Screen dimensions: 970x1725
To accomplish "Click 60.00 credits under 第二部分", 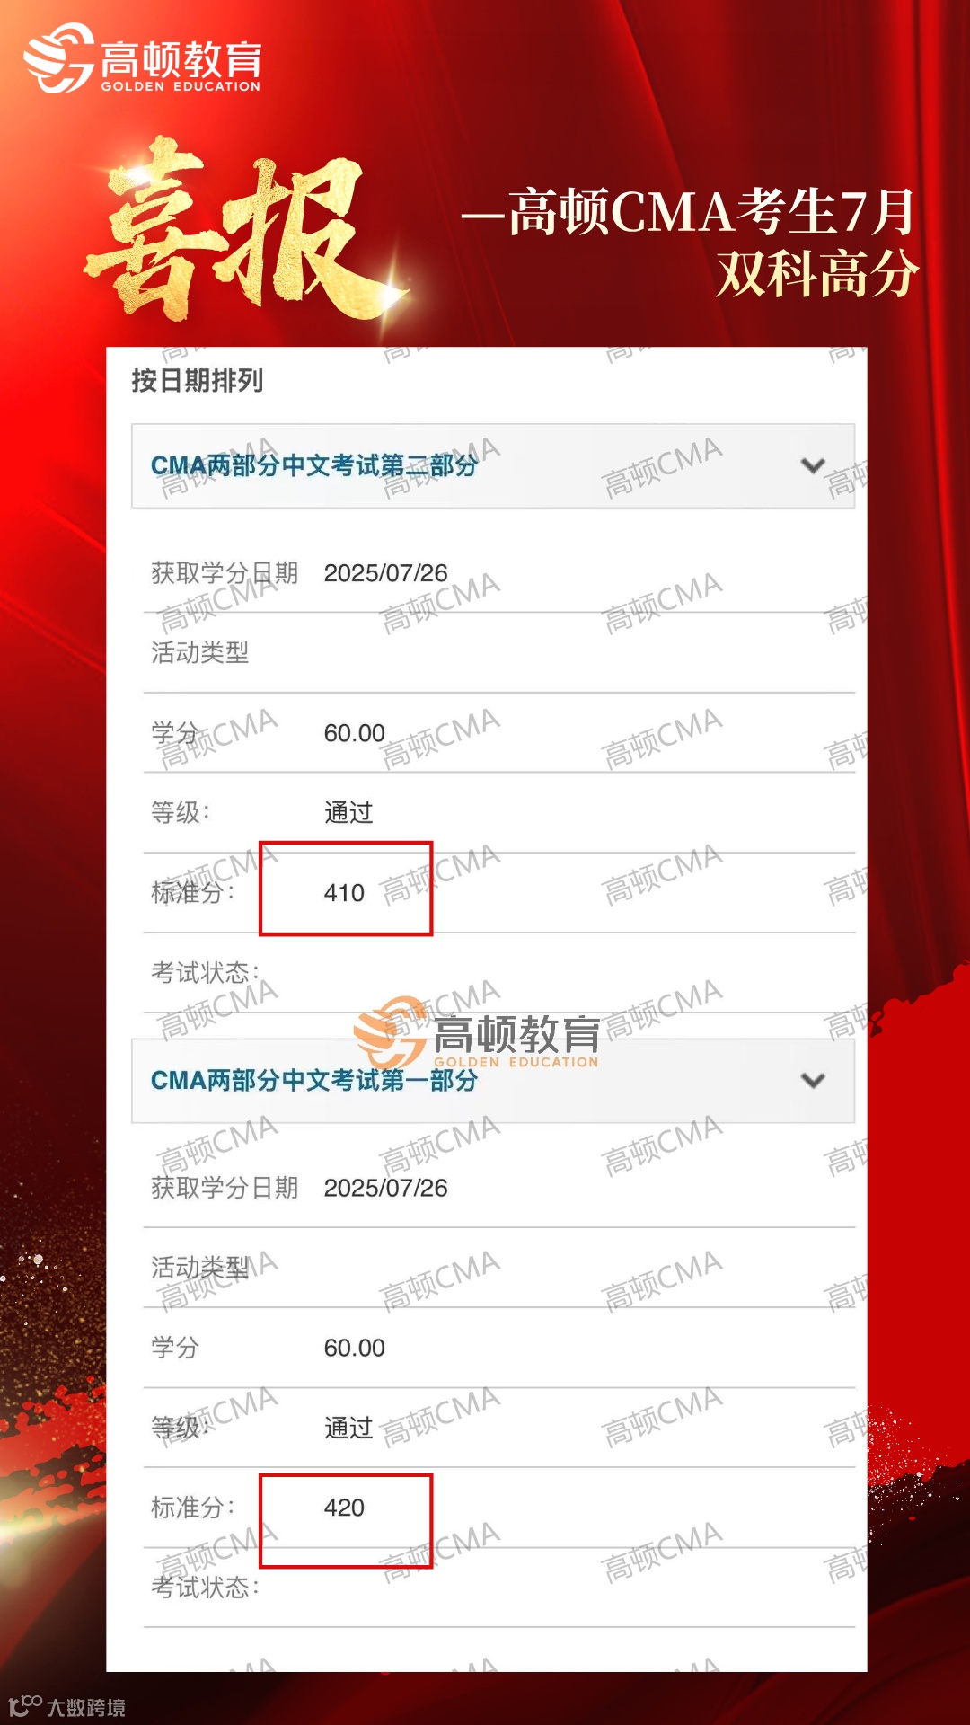I will click(x=354, y=733).
